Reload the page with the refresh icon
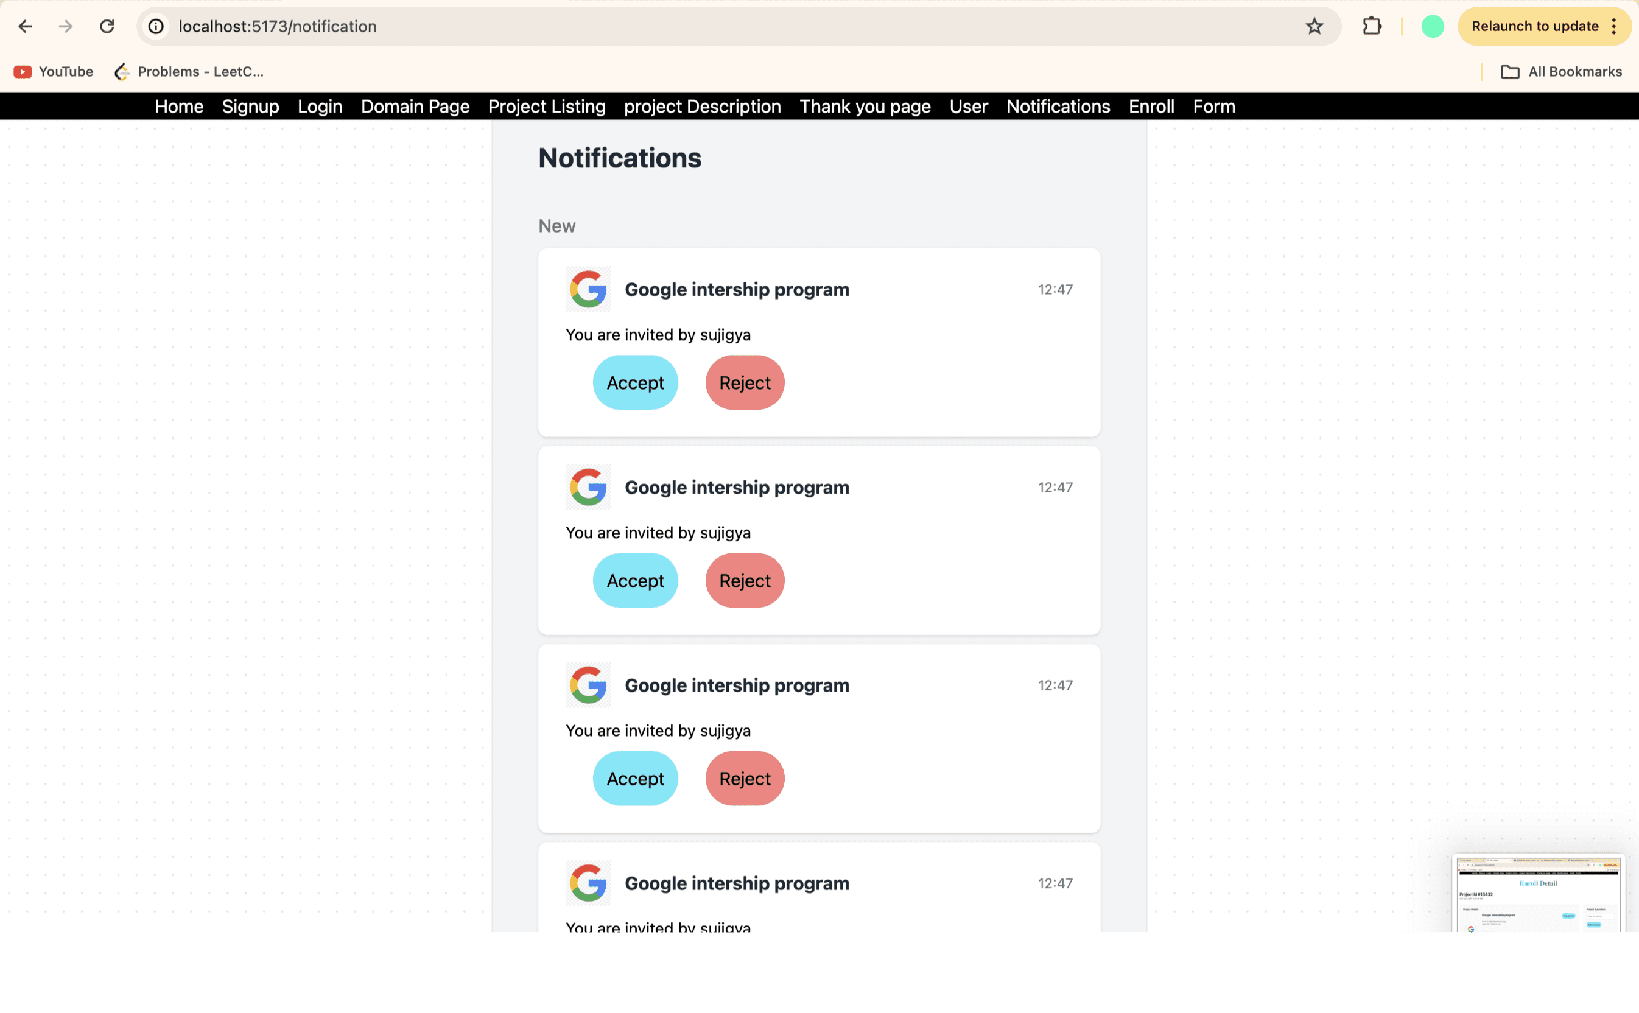 (107, 26)
